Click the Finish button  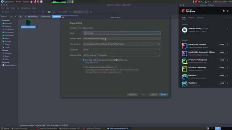point(163,95)
